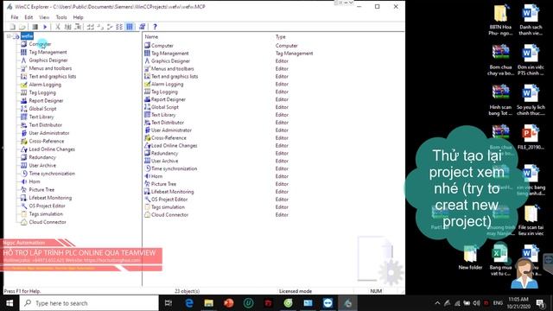Select Global Script in the left tree
The image size is (553, 311).
click(x=42, y=109)
